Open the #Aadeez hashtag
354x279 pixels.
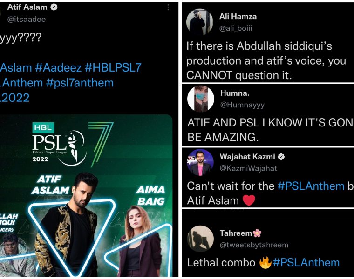pos(58,68)
